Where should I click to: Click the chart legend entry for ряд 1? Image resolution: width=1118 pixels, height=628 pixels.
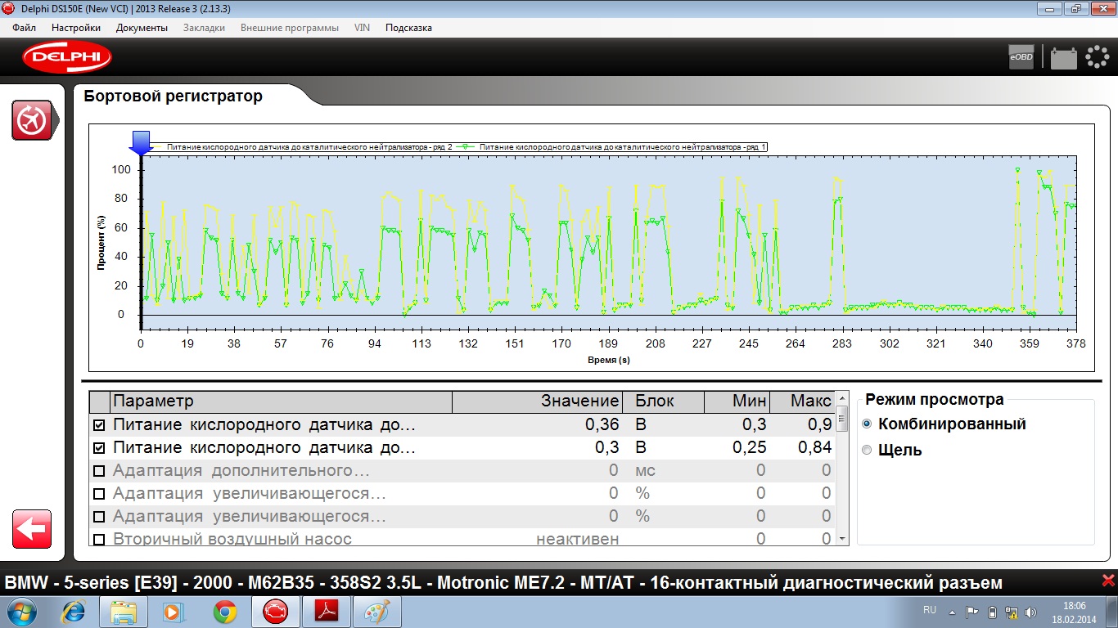[613, 146]
